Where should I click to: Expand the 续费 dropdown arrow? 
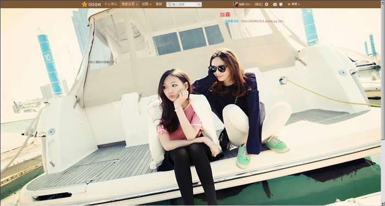[x=299, y=4]
